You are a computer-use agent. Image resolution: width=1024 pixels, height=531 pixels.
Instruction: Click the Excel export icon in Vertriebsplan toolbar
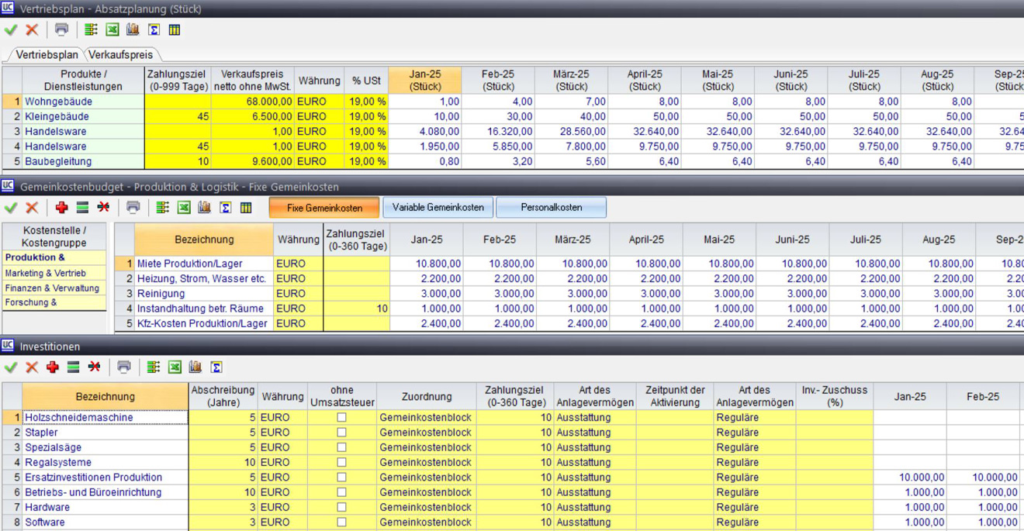click(112, 29)
